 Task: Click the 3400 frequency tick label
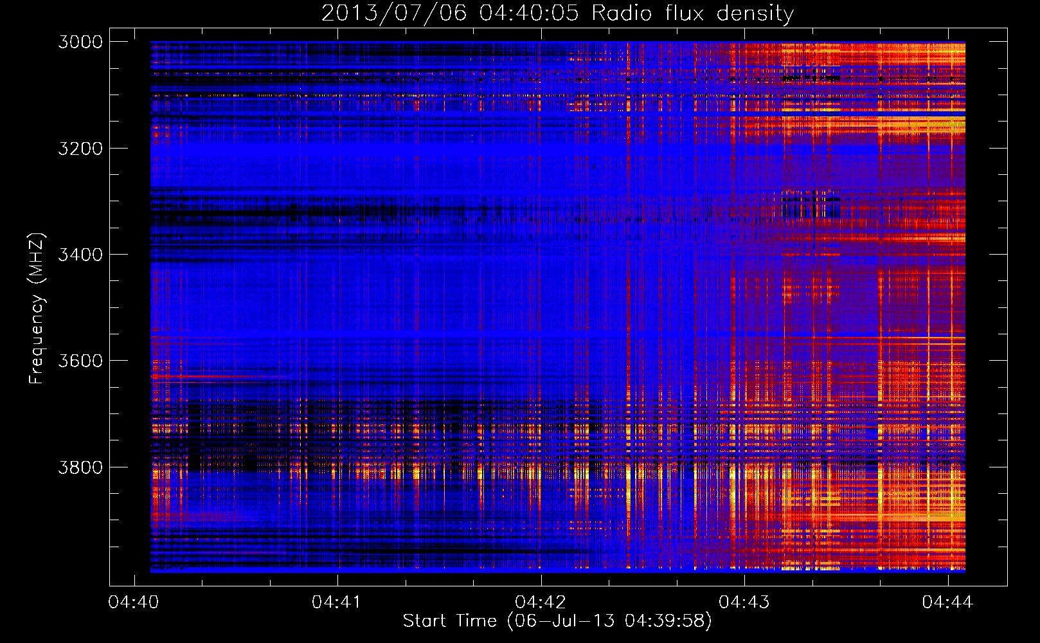[80, 255]
